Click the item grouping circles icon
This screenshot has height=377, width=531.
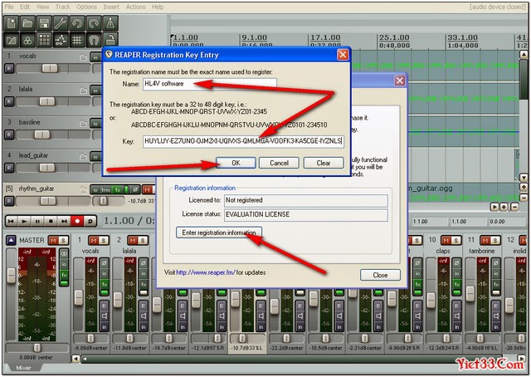pos(27,40)
